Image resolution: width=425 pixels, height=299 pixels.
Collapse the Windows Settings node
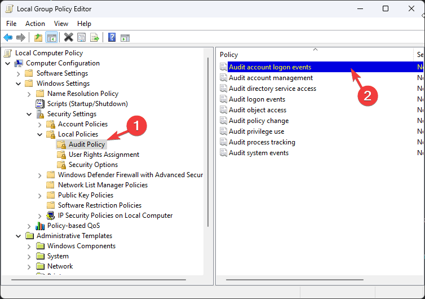18,84
